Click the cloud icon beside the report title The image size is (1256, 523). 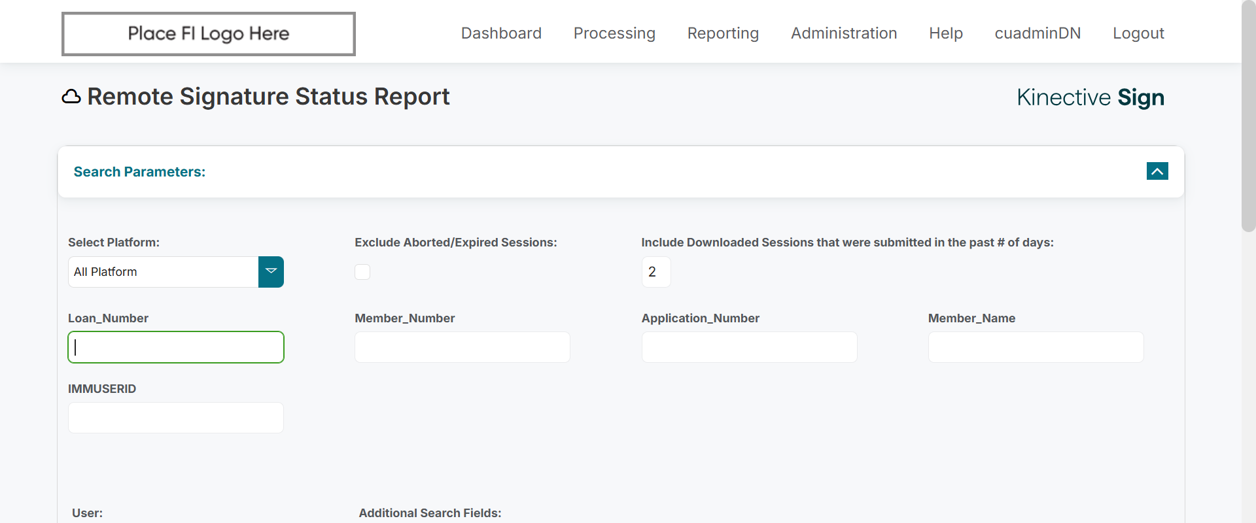click(71, 97)
